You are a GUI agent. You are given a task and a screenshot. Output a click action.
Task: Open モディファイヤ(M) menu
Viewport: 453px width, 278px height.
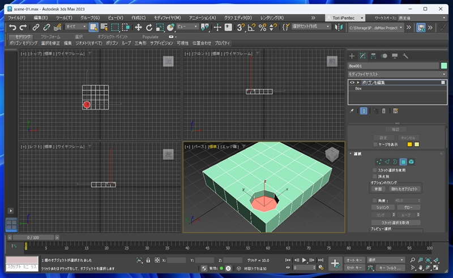click(167, 18)
